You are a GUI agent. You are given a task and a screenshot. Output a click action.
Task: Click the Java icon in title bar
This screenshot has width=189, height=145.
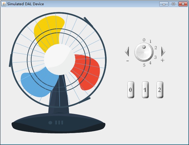[4, 4]
